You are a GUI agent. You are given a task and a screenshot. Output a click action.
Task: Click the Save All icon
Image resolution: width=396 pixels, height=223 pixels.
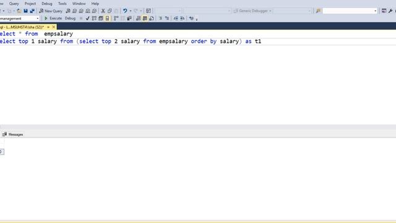coord(32,11)
